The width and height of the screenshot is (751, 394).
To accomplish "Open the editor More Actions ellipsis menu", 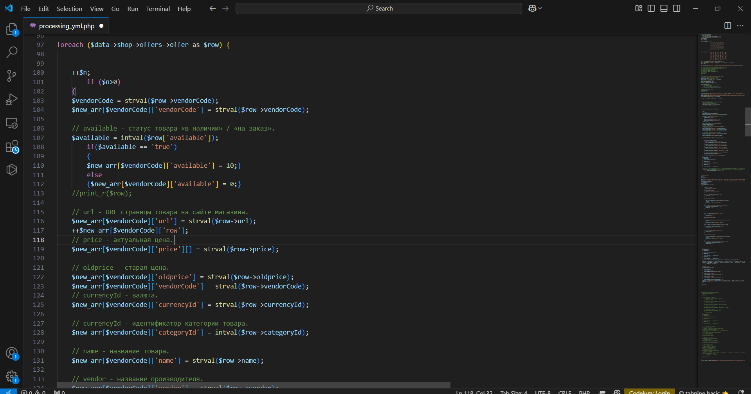I will (x=740, y=25).
